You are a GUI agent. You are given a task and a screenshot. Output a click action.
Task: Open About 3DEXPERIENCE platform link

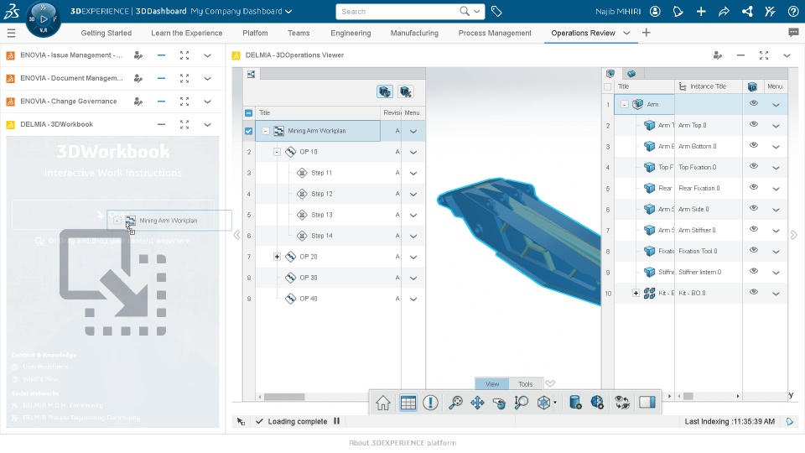[402, 443]
